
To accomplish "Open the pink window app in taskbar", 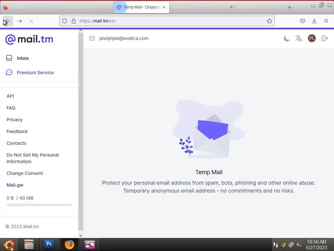I will pyautogui.click(x=90, y=244).
